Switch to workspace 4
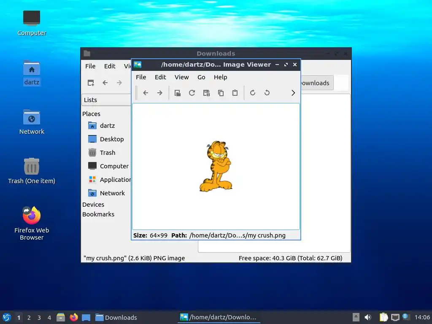432x324 pixels. point(49,318)
